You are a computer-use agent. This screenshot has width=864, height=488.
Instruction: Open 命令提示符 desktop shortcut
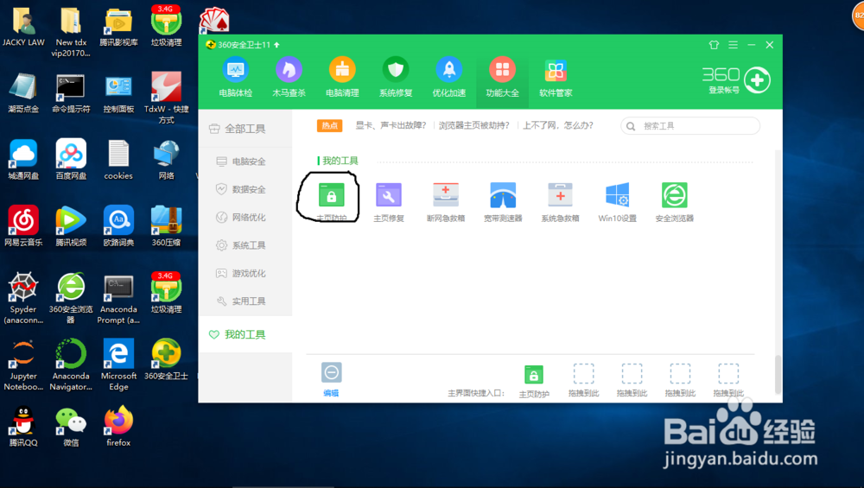coord(71,93)
